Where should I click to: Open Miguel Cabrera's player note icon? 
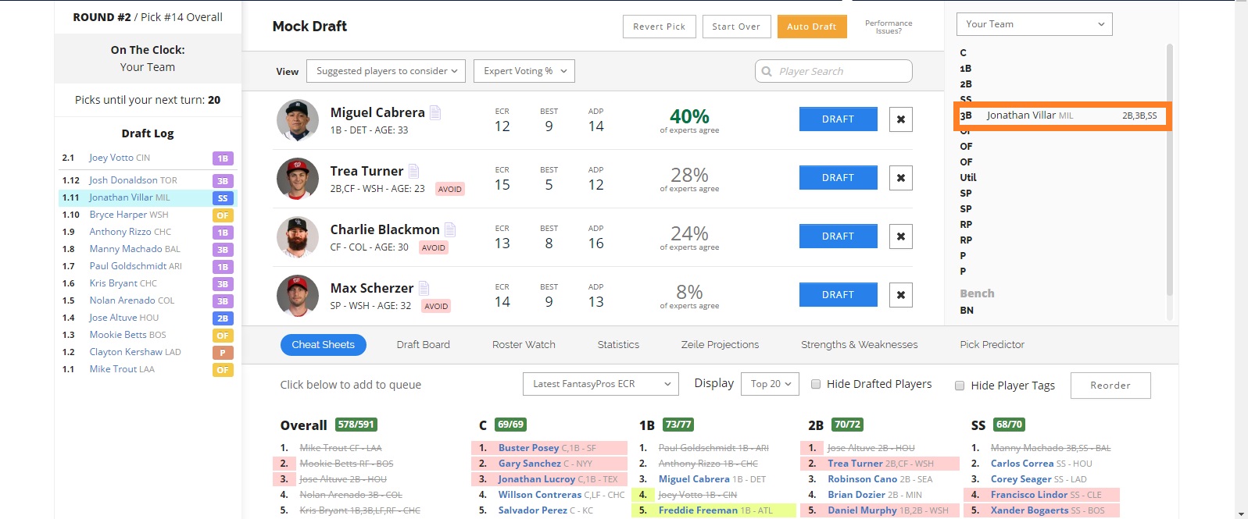(x=435, y=112)
